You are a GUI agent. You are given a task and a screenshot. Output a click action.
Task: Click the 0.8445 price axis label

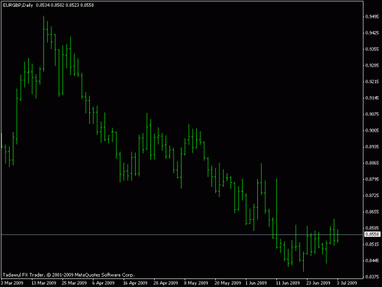click(x=372, y=261)
